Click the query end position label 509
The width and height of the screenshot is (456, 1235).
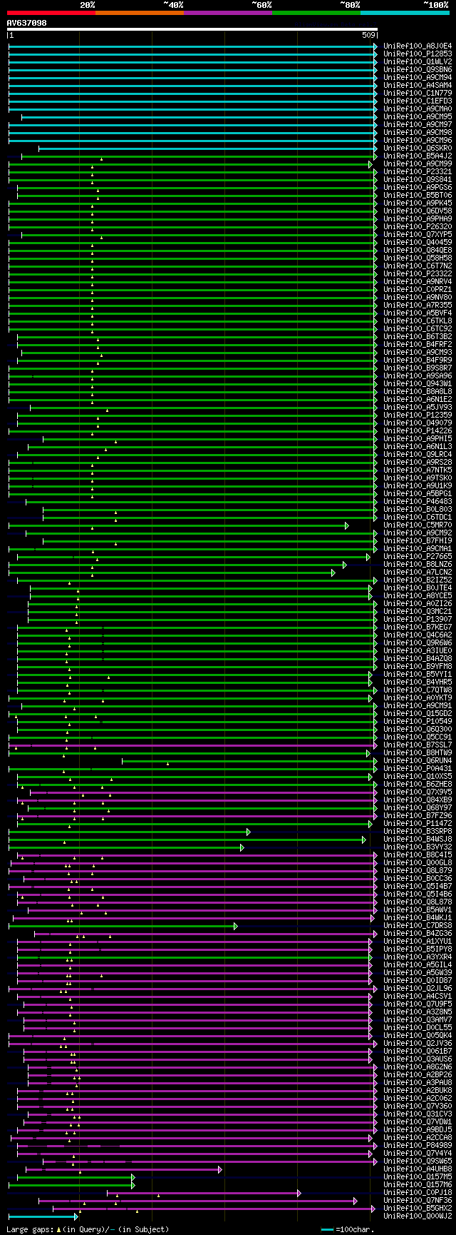pos(368,35)
